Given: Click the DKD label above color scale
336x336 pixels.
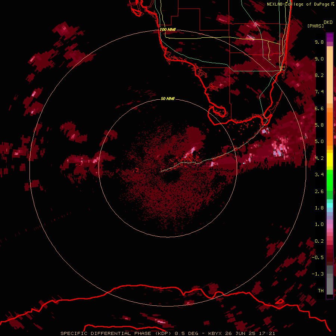Looking at the screenshot, I should coord(328,22).
